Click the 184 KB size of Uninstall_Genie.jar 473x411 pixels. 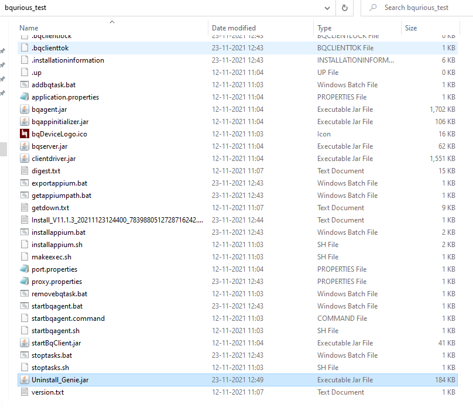(445, 380)
